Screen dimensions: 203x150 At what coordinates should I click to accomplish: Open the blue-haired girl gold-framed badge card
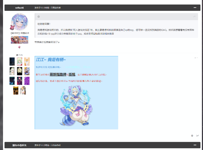tap(27, 71)
